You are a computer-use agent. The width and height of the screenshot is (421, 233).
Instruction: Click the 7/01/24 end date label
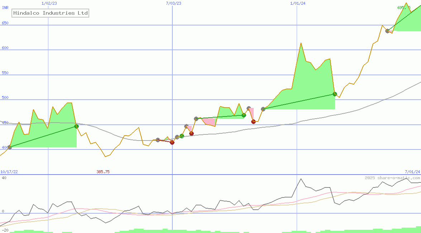coord(412,172)
